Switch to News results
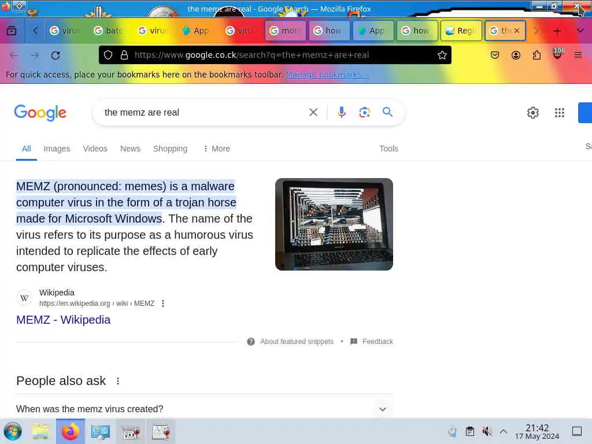The image size is (592, 444). (x=130, y=149)
